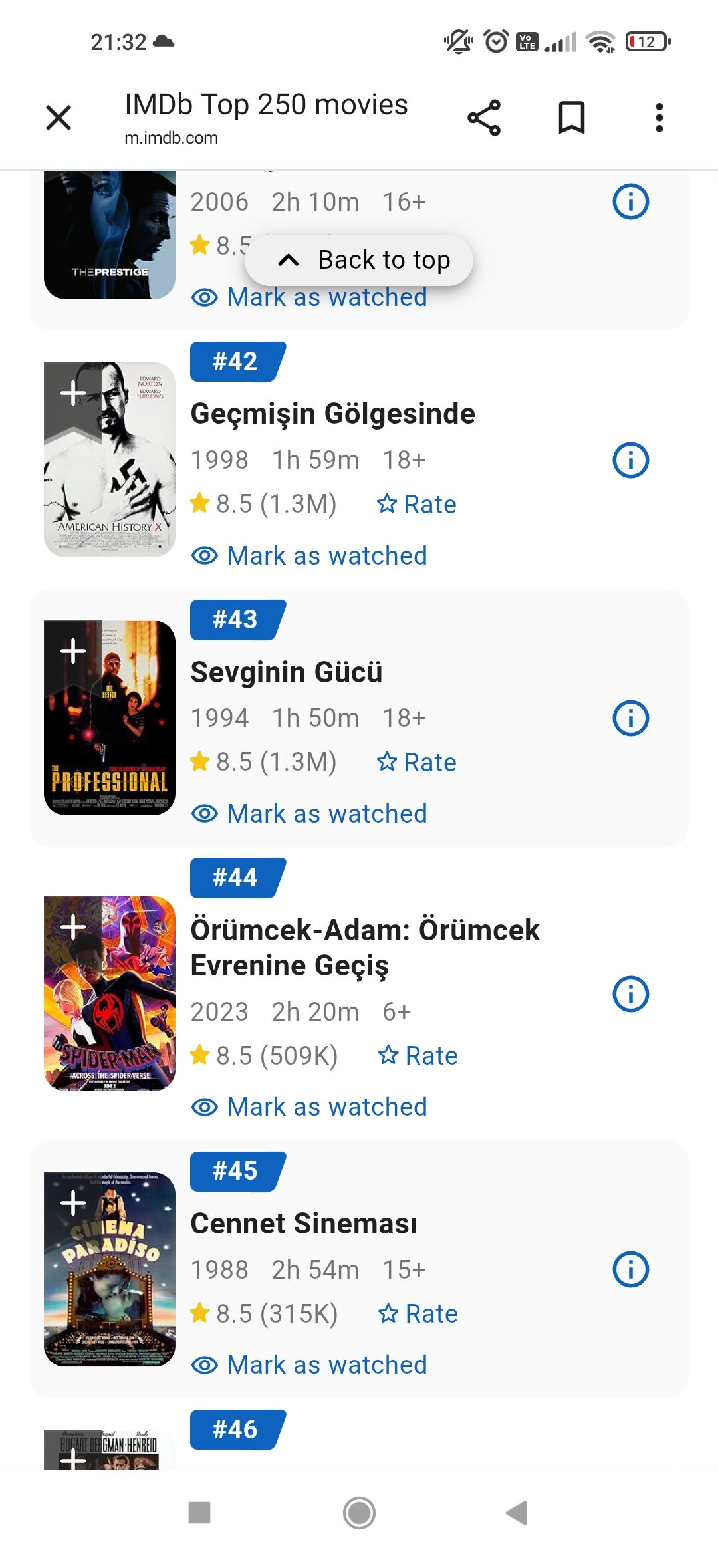The image size is (718, 1556).
Task: Open info for Geçmişin Gölgesinde
Action: point(630,460)
